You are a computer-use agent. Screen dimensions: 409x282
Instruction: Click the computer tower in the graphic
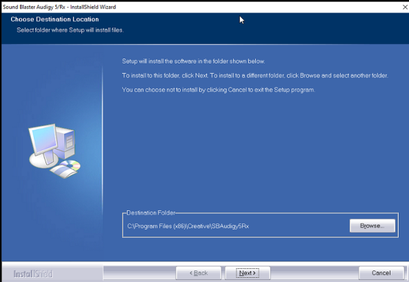pyautogui.click(x=66, y=142)
